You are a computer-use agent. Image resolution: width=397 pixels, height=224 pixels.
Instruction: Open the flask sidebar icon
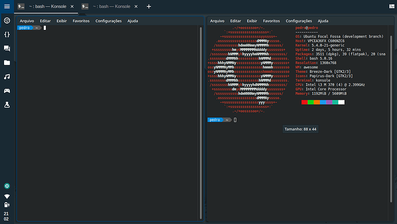(x=7, y=105)
